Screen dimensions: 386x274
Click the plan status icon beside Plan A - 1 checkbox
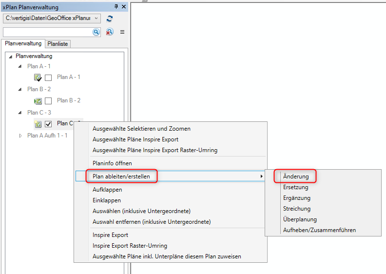38,78
